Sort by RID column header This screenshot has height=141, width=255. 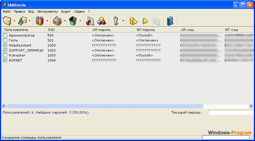68,30
